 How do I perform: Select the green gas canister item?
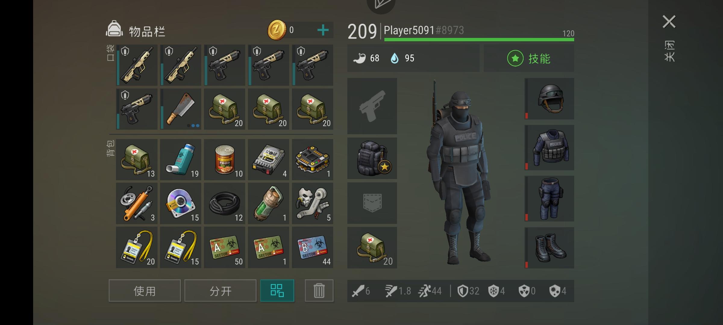tap(269, 203)
